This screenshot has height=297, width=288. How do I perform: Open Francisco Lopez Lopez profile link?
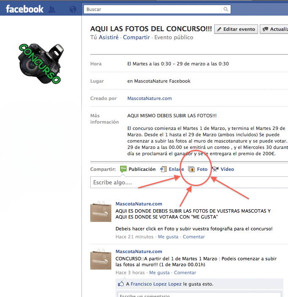click(x=156, y=284)
